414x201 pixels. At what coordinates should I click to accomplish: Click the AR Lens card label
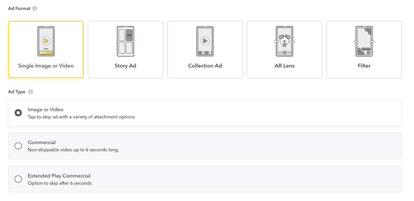(284, 65)
